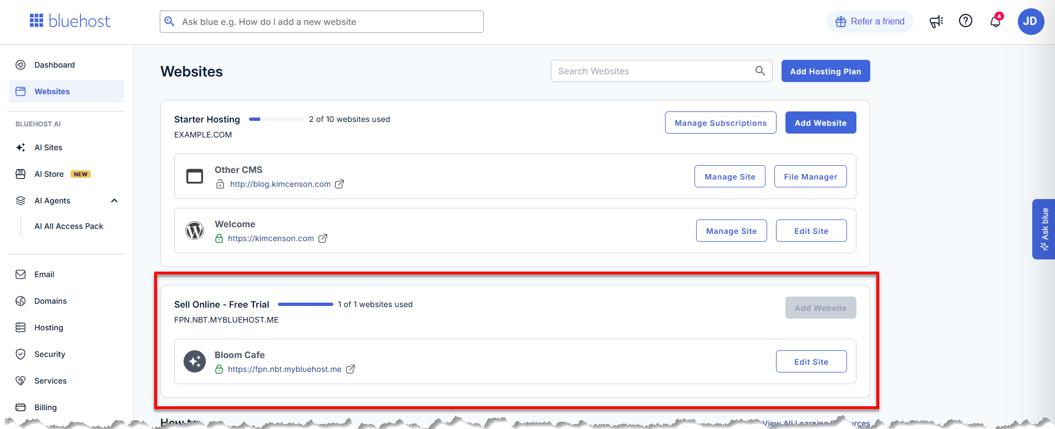This screenshot has height=429, width=1055.
Task: Click the Billing card icon
Action: 21,407
